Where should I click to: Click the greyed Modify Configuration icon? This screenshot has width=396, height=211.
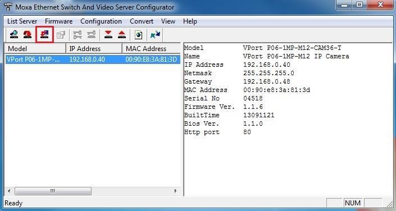point(61,35)
